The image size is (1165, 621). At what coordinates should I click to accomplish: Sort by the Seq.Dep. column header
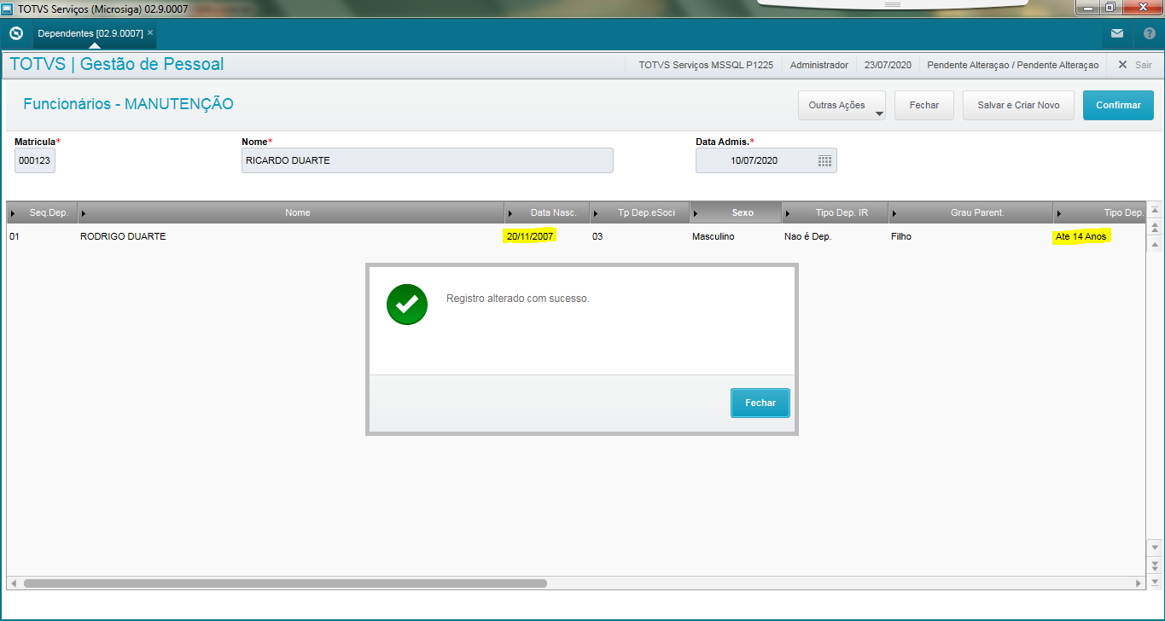pyautogui.click(x=43, y=212)
